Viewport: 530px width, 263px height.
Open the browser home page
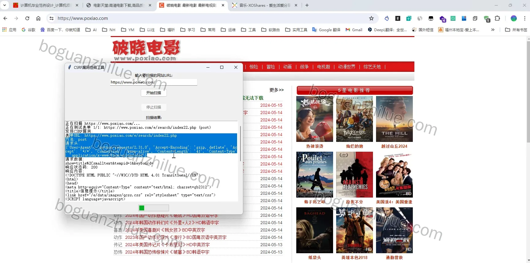tap(38, 18)
